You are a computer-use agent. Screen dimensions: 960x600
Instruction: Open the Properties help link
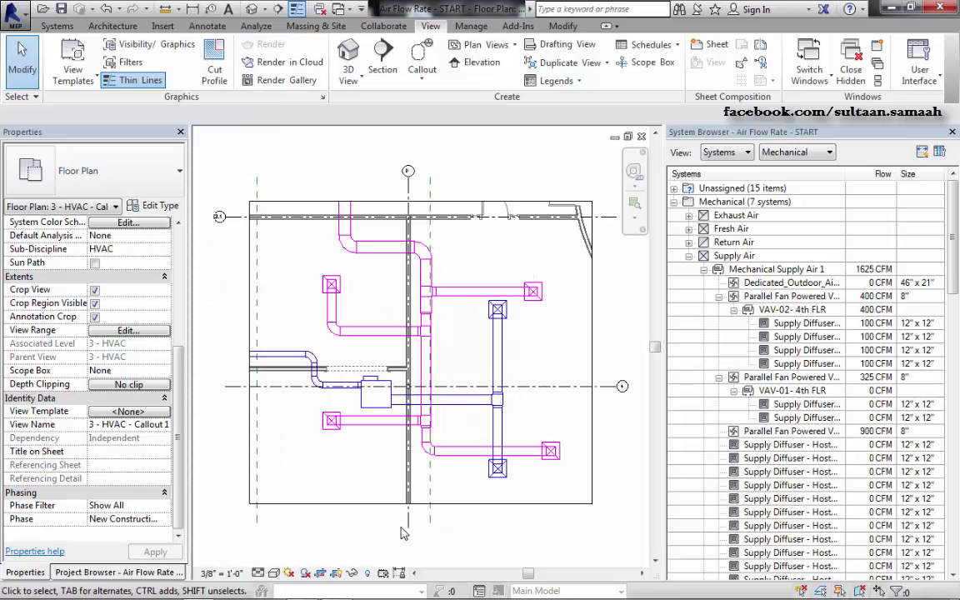(35, 551)
